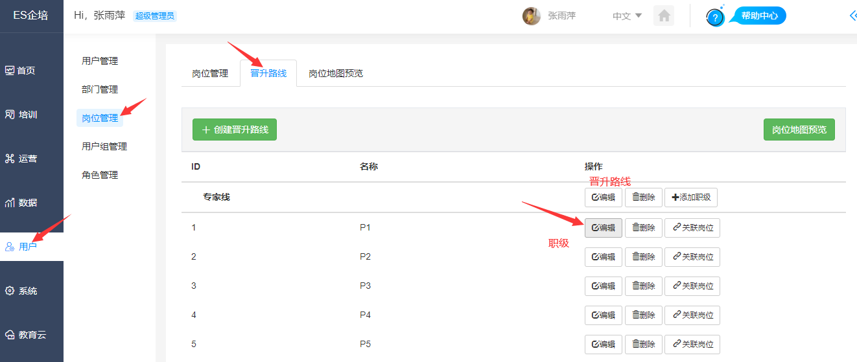Open 角色管理 in the submenu
This screenshot has width=857, height=362.
click(100, 175)
